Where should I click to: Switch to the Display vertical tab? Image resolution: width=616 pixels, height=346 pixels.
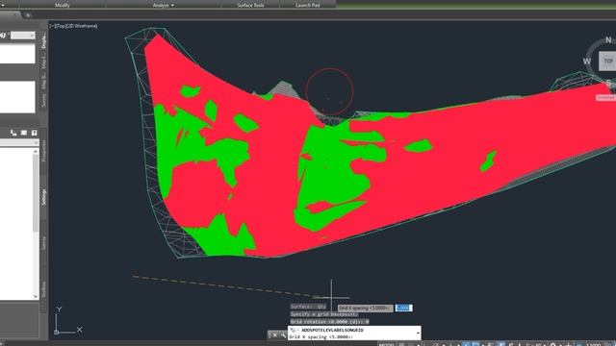coord(43,40)
